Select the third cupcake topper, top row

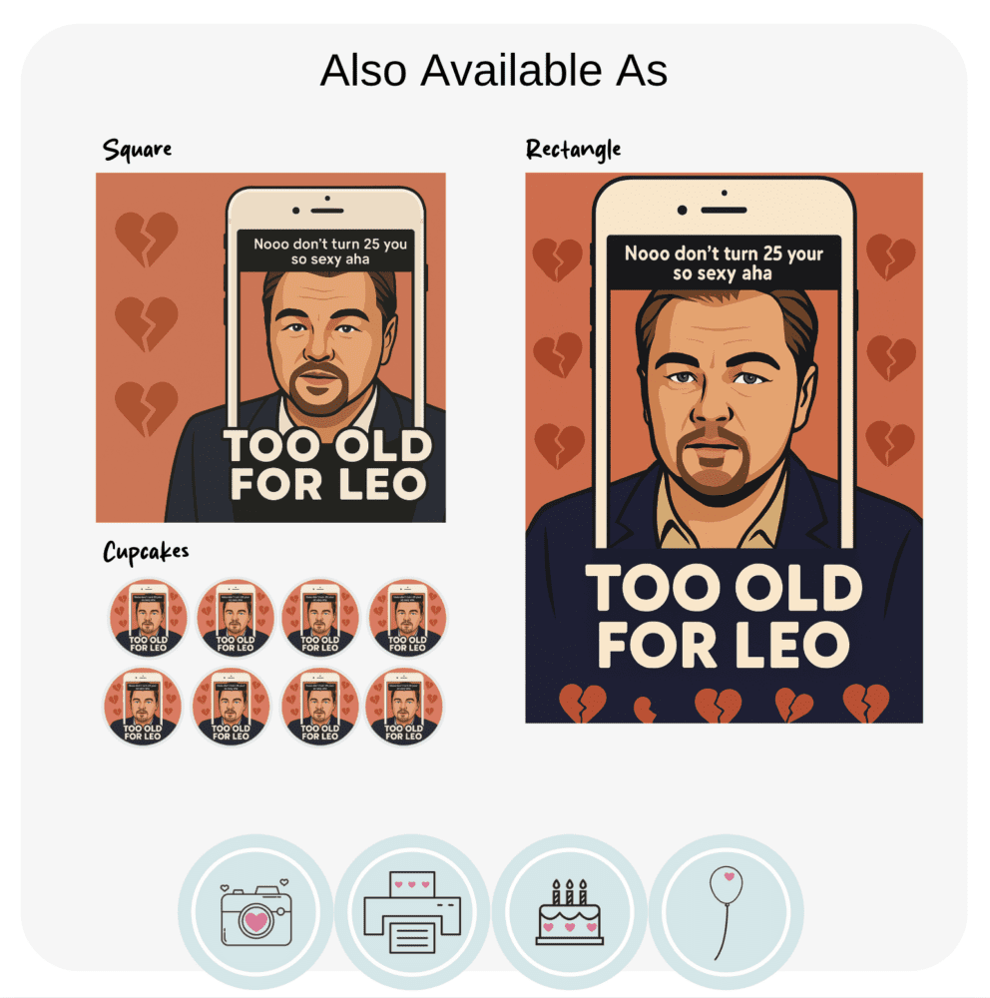coord(320,618)
